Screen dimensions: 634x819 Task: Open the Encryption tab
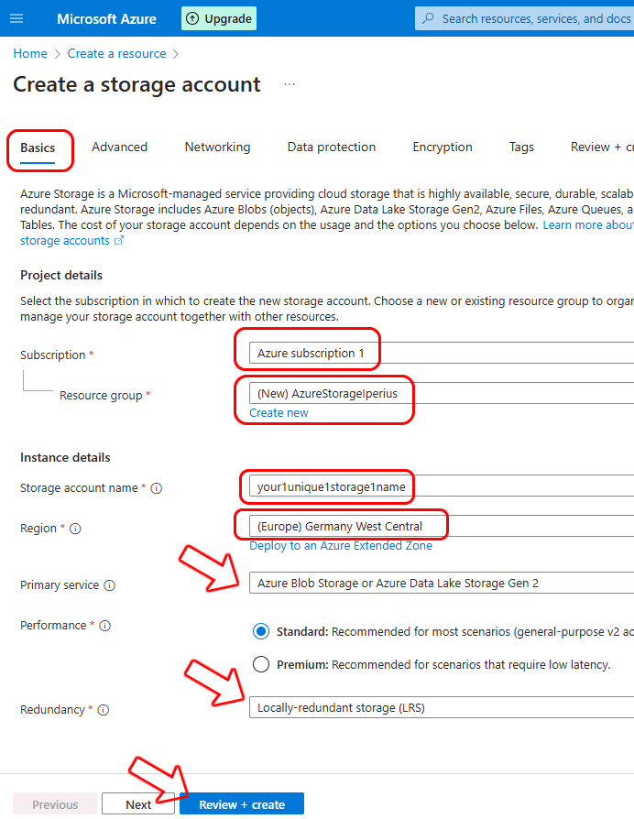(x=443, y=147)
